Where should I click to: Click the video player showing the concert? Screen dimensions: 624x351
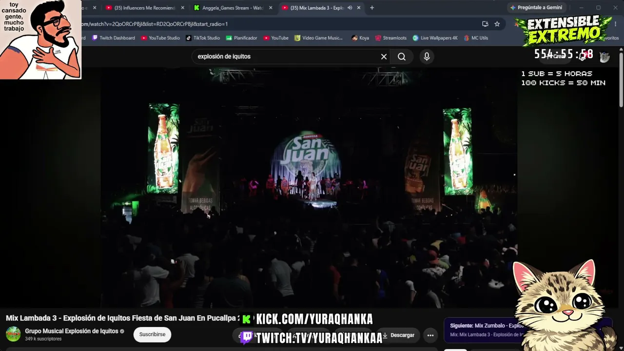(309, 188)
